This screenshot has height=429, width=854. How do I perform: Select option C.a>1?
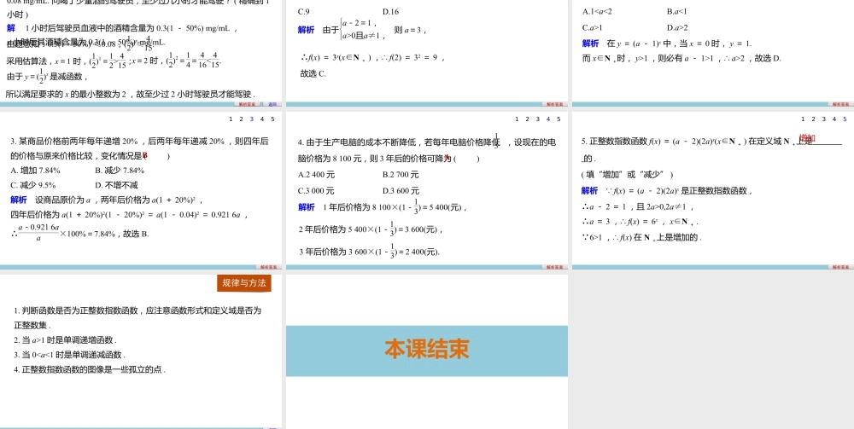[x=592, y=28]
